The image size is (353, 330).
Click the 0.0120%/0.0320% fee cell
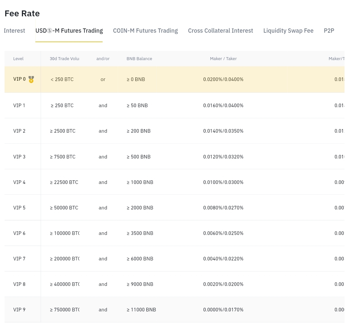coord(223,157)
